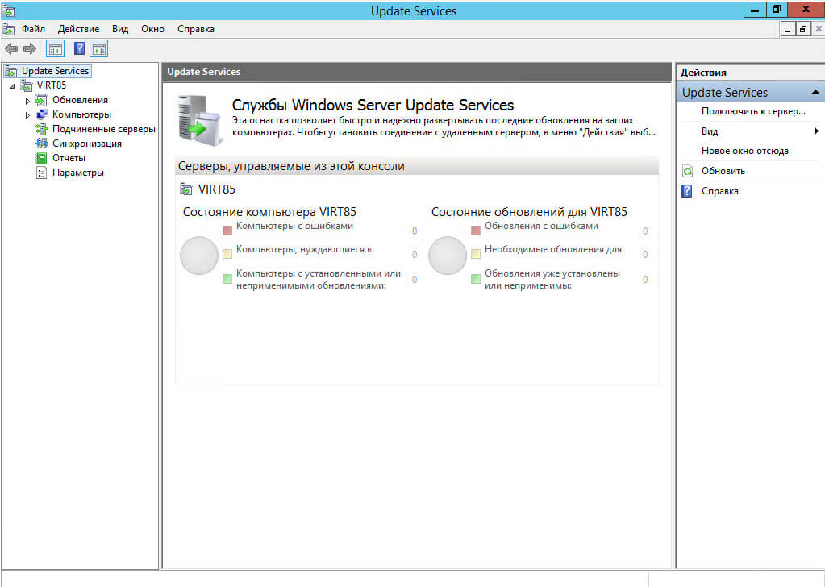Viewport: 825px width, 587px height.
Task: Click the VIRT85 icon in managed servers list
Action: click(x=185, y=189)
